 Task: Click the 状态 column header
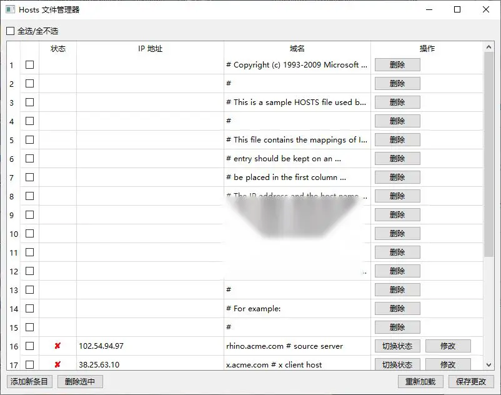(58, 49)
